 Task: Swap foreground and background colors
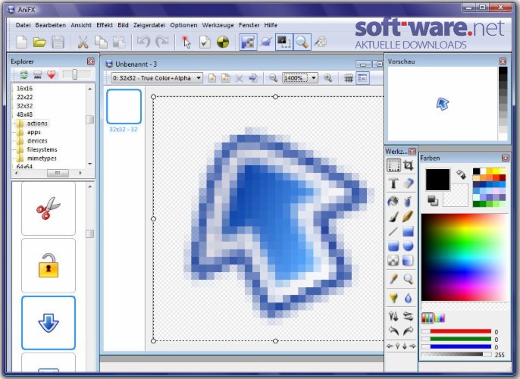(x=461, y=174)
